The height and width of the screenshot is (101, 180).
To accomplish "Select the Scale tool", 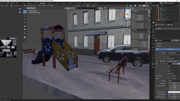I will (25, 26).
